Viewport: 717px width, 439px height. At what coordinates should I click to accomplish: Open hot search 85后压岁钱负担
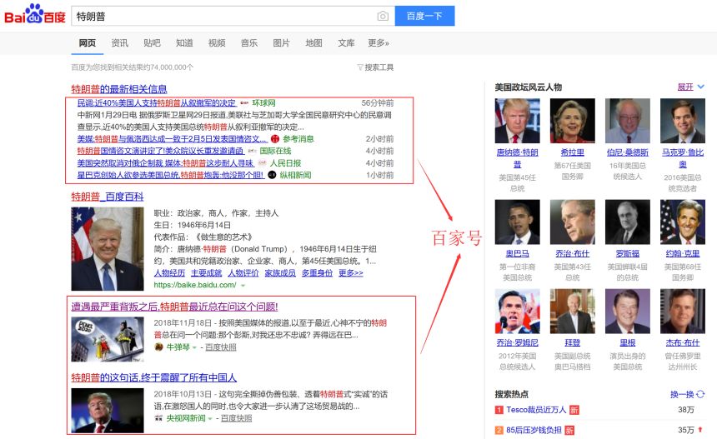point(534,430)
